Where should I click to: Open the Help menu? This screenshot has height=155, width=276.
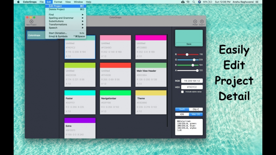(89, 2)
